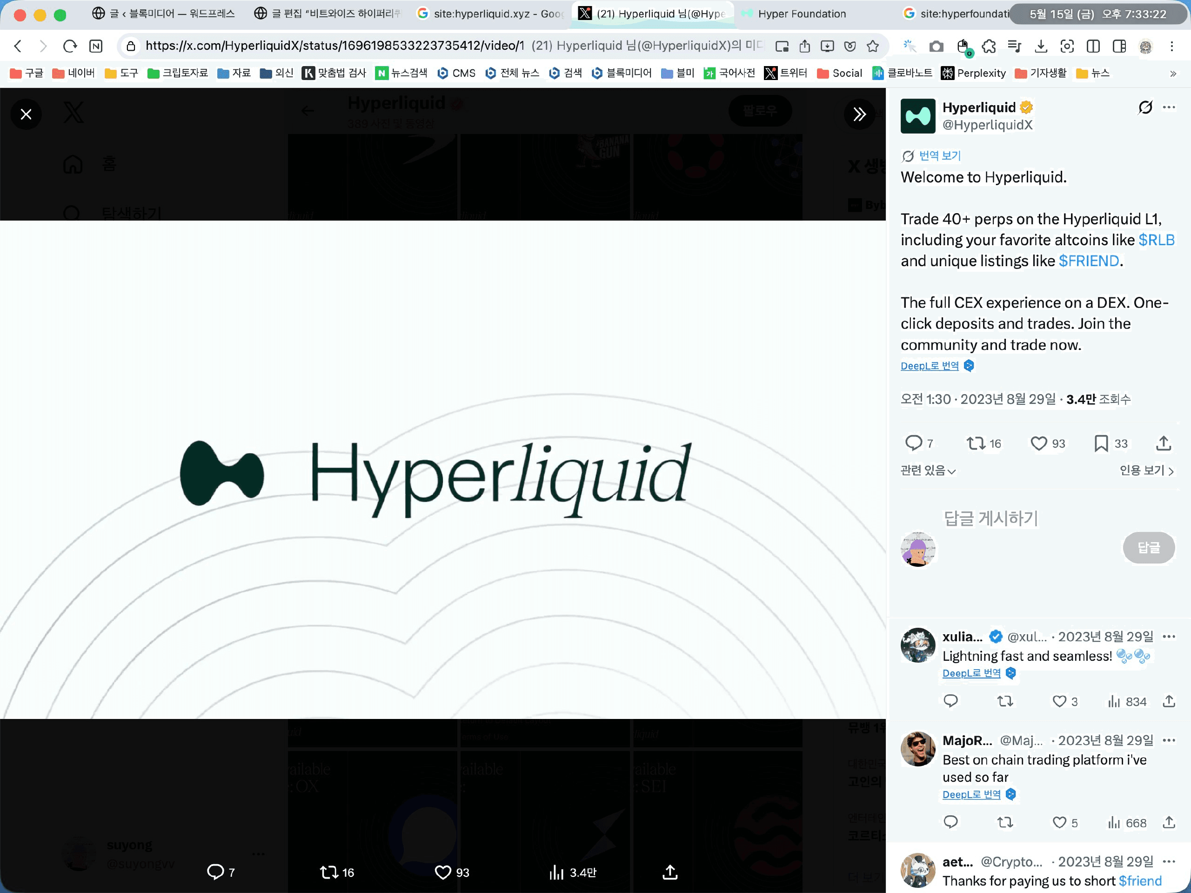Open the Hyperliquid profile avatar
1191x893 pixels.
(x=918, y=116)
